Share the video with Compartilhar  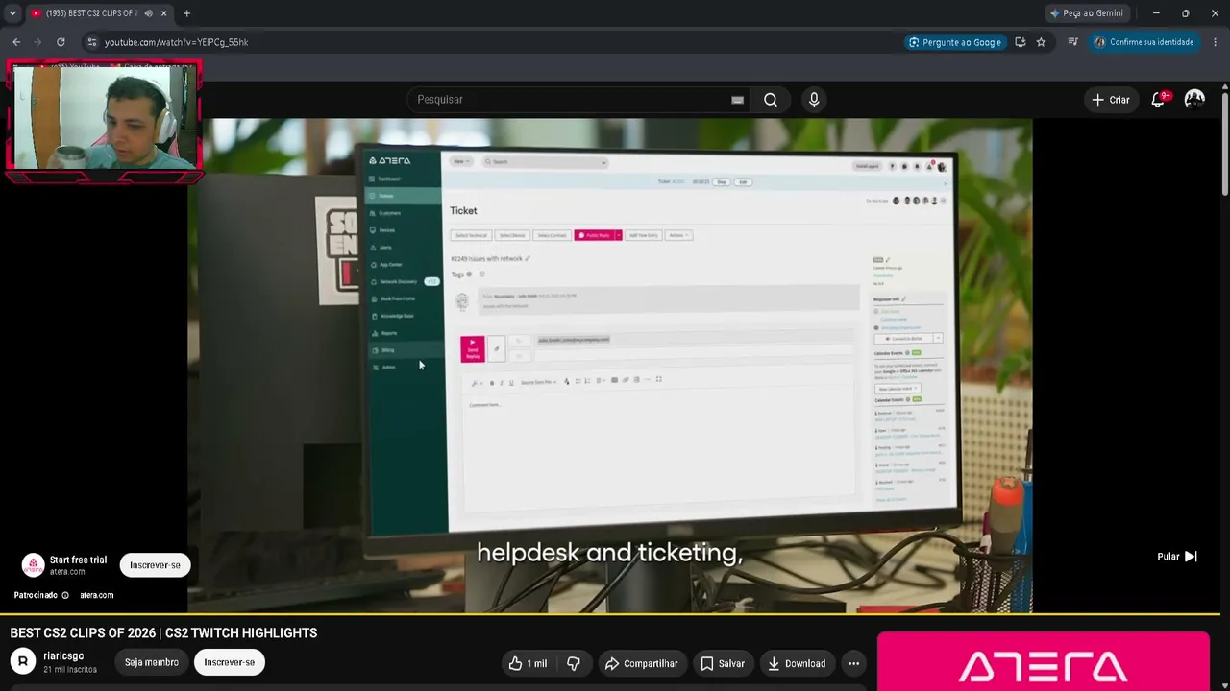(641, 663)
